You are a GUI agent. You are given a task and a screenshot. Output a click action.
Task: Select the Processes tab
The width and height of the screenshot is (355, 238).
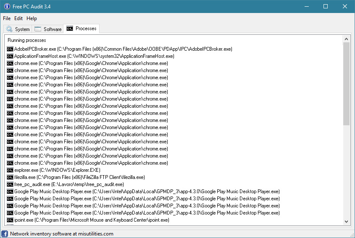pos(82,28)
